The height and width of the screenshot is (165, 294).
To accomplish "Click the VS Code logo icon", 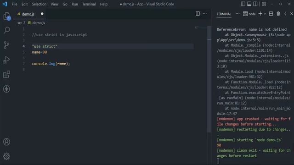I will click(x=5, y=4).
